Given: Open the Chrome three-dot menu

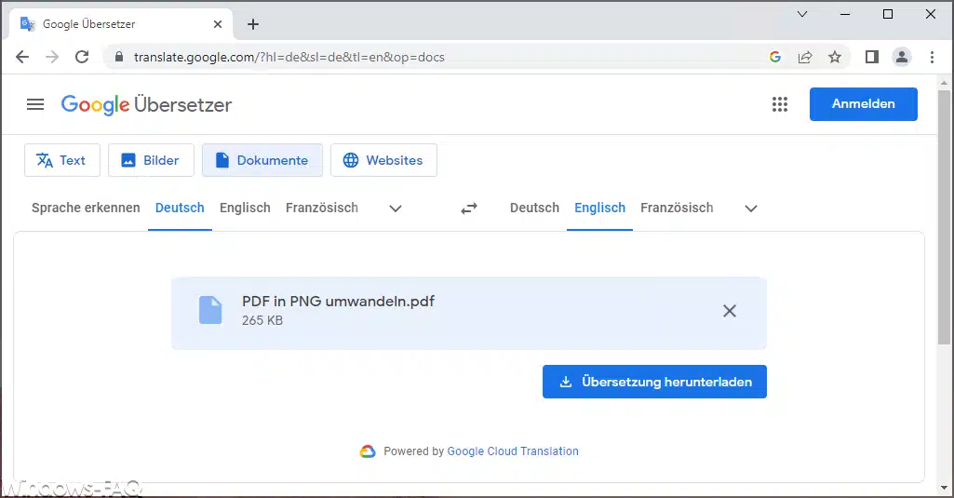Looking at the screenshot, I should (x=932, y=57).
